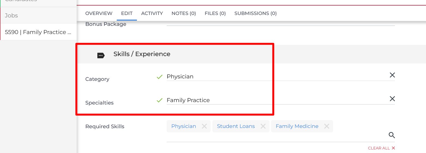Select the 5590 Family Practice sidebar entry
The height and width of the screenshot is (153, 426).
click(x=38, y=32)
